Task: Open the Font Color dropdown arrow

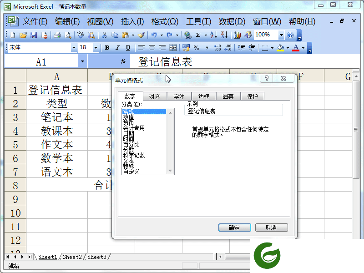Action: [303, 48]
